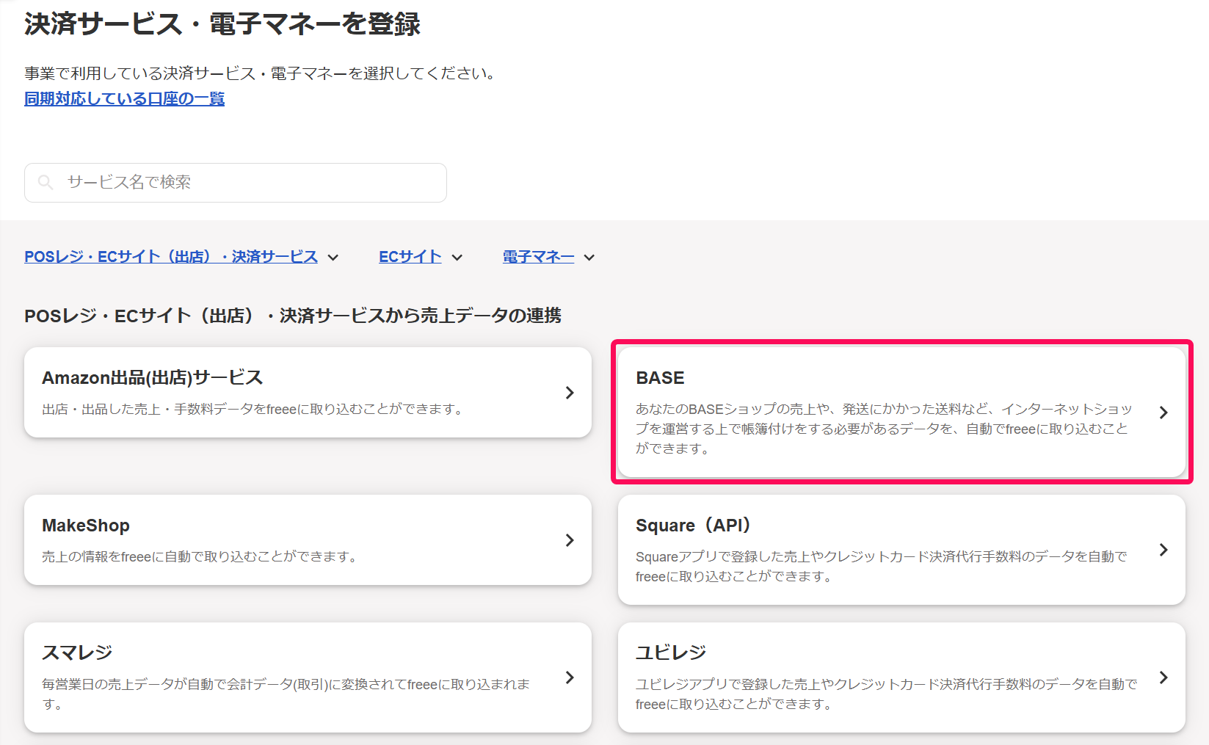Click the page heading 決済サービス・電子マネーを登録
Viewport: 1209px width, 745px height.
(222, 24)
